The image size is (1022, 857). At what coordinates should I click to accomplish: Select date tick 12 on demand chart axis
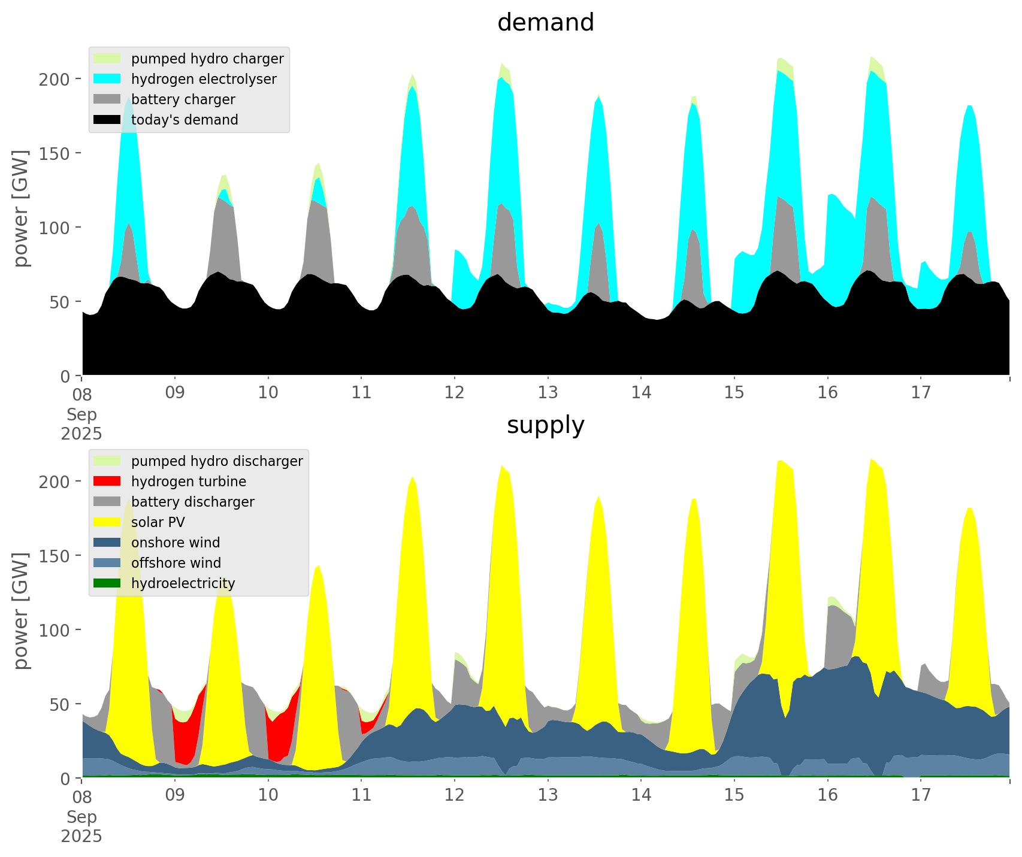(x=455, y=393)
